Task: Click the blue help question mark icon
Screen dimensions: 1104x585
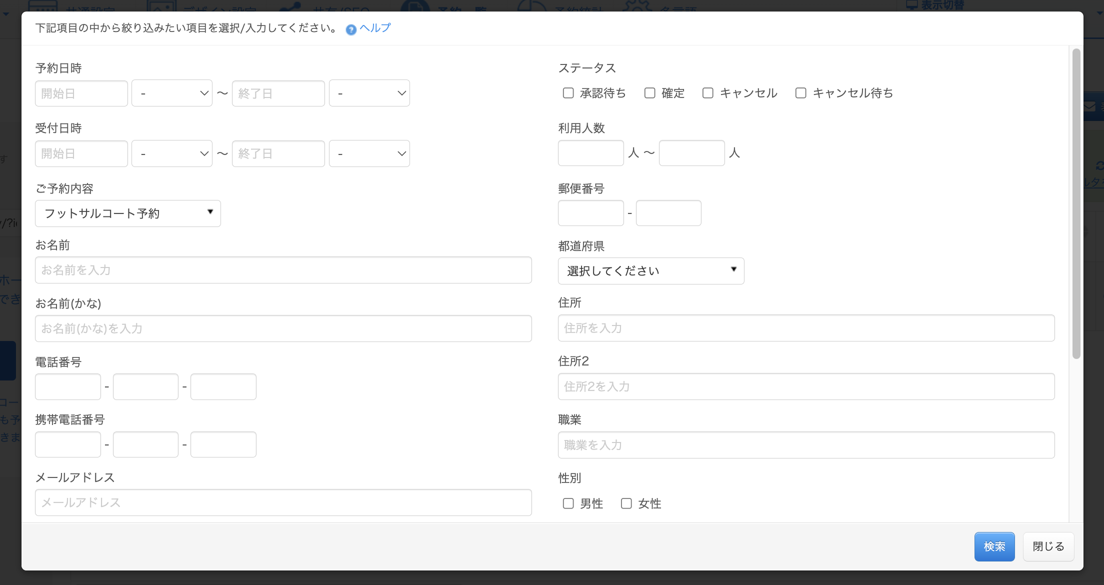Action: point(351,29)
